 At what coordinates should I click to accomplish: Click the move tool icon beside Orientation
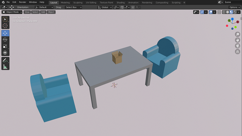click(12, 7)
